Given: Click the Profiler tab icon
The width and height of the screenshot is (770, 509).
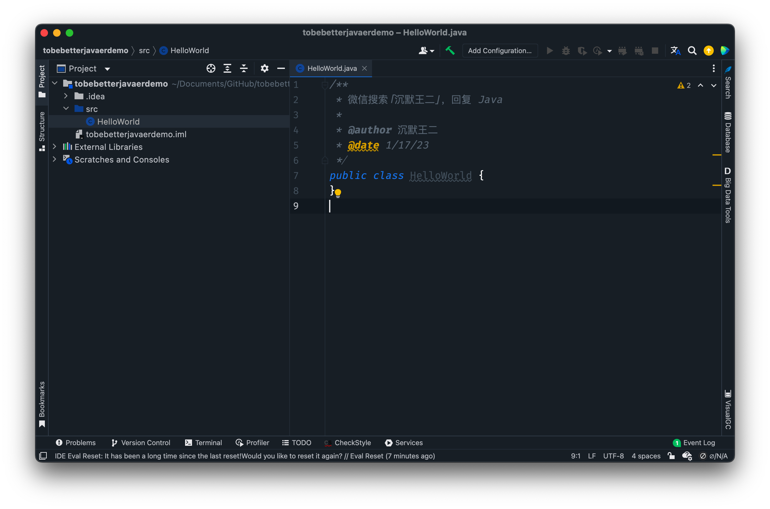Looking at the screenshot, I should [x=237, y=443].
